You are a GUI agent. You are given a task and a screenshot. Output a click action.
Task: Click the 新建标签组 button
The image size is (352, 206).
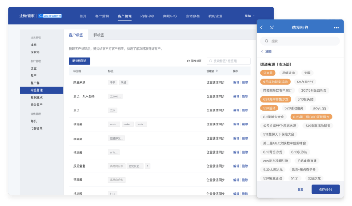pos(79,61)
